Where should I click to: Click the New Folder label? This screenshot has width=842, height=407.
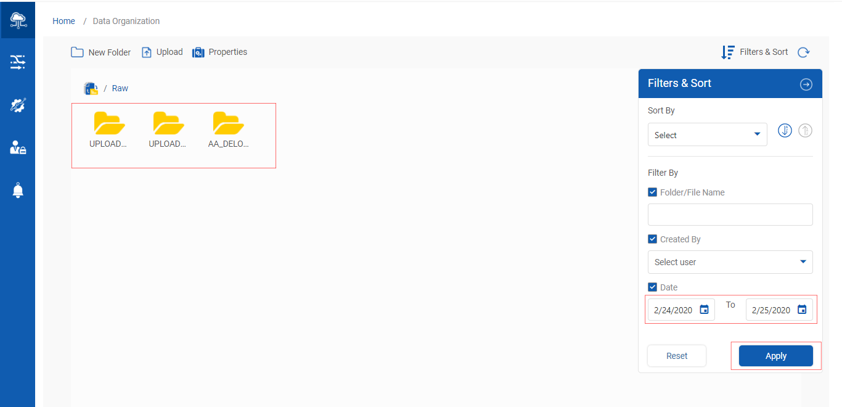[x=110, y=52]
